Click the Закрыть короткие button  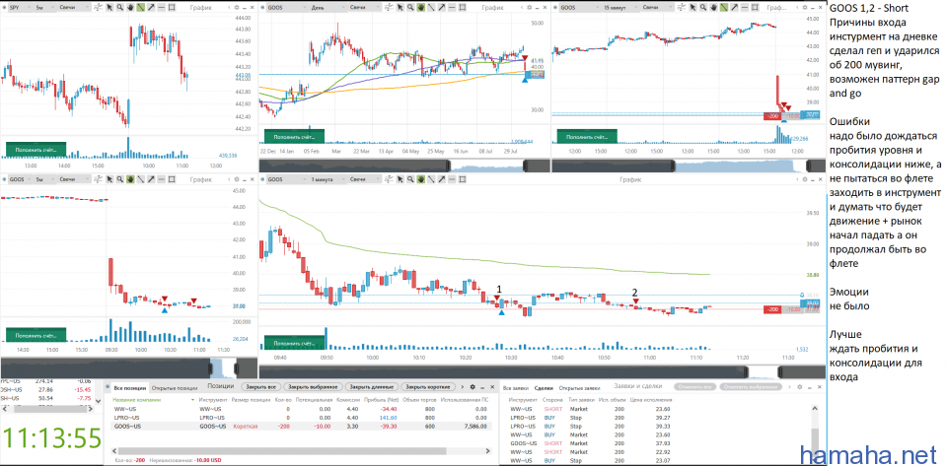(427, 386)
